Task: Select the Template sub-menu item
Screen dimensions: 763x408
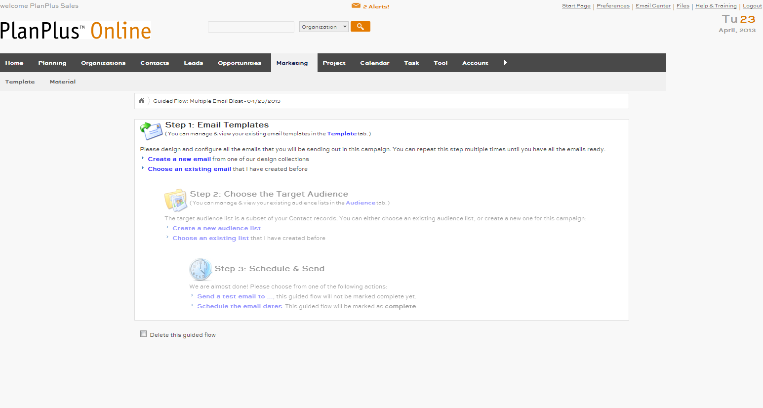Action: 20,82
